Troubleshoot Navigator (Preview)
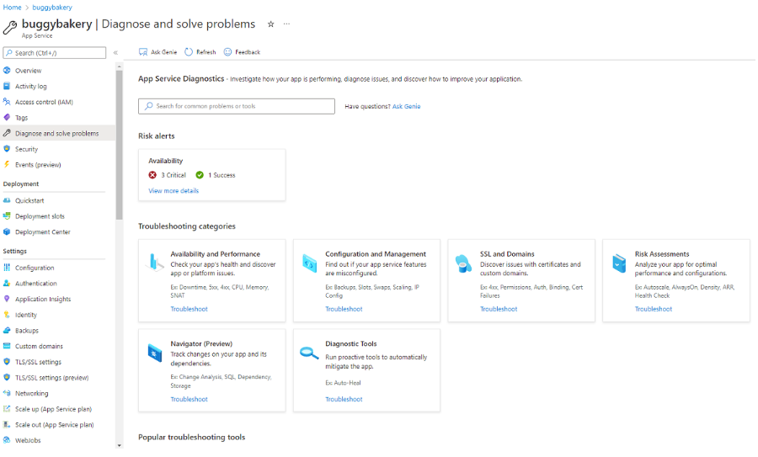Screen dimensions: 758x457 (189, 399)
